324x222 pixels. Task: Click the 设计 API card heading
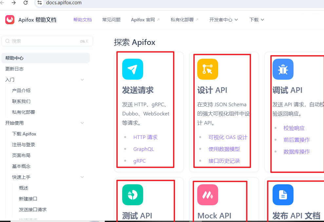click(212, 90)
